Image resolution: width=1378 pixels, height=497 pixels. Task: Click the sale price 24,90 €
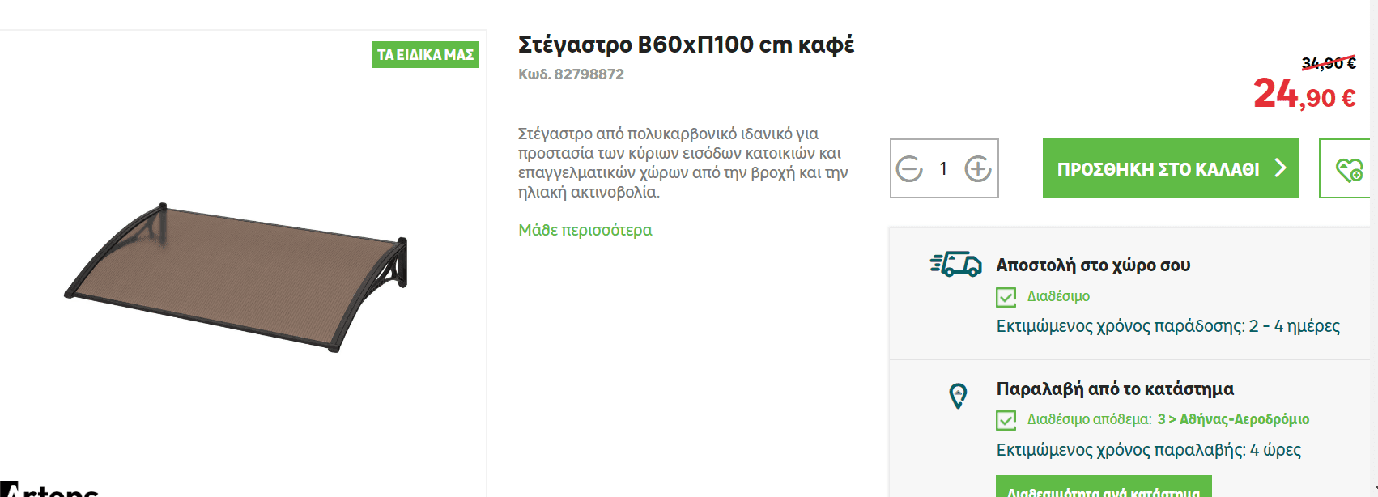(x=1304, y=94)
